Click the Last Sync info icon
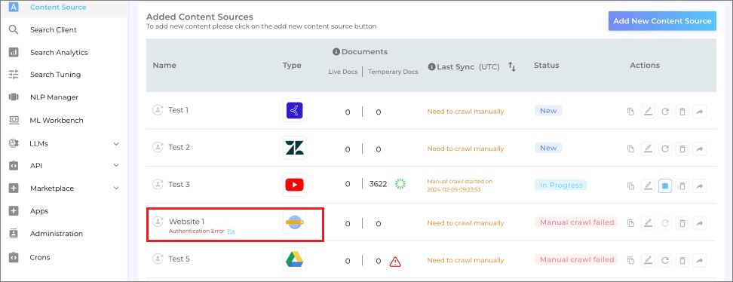This screenshot has height=282, width=733. 431,67
